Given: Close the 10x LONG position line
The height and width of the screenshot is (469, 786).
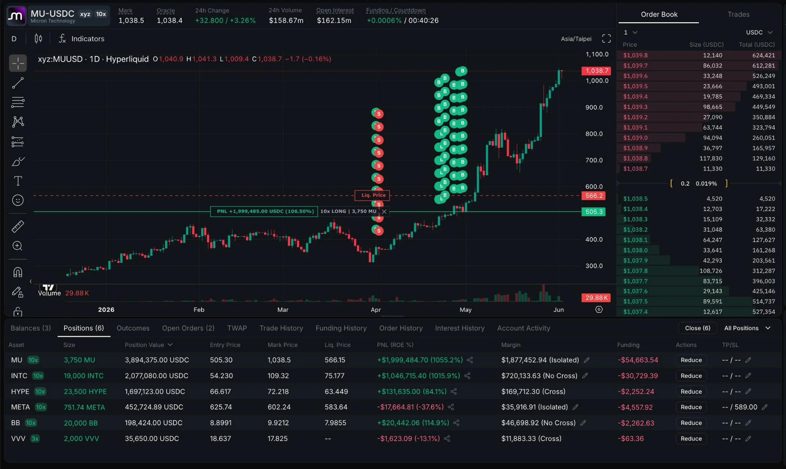Looking at the screenshot, I should [x=384, y=211].
